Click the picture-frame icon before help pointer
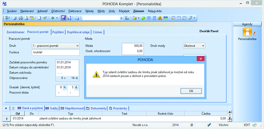Image resolution: width=264 pixels, height=129 pixels. [184, 18]
